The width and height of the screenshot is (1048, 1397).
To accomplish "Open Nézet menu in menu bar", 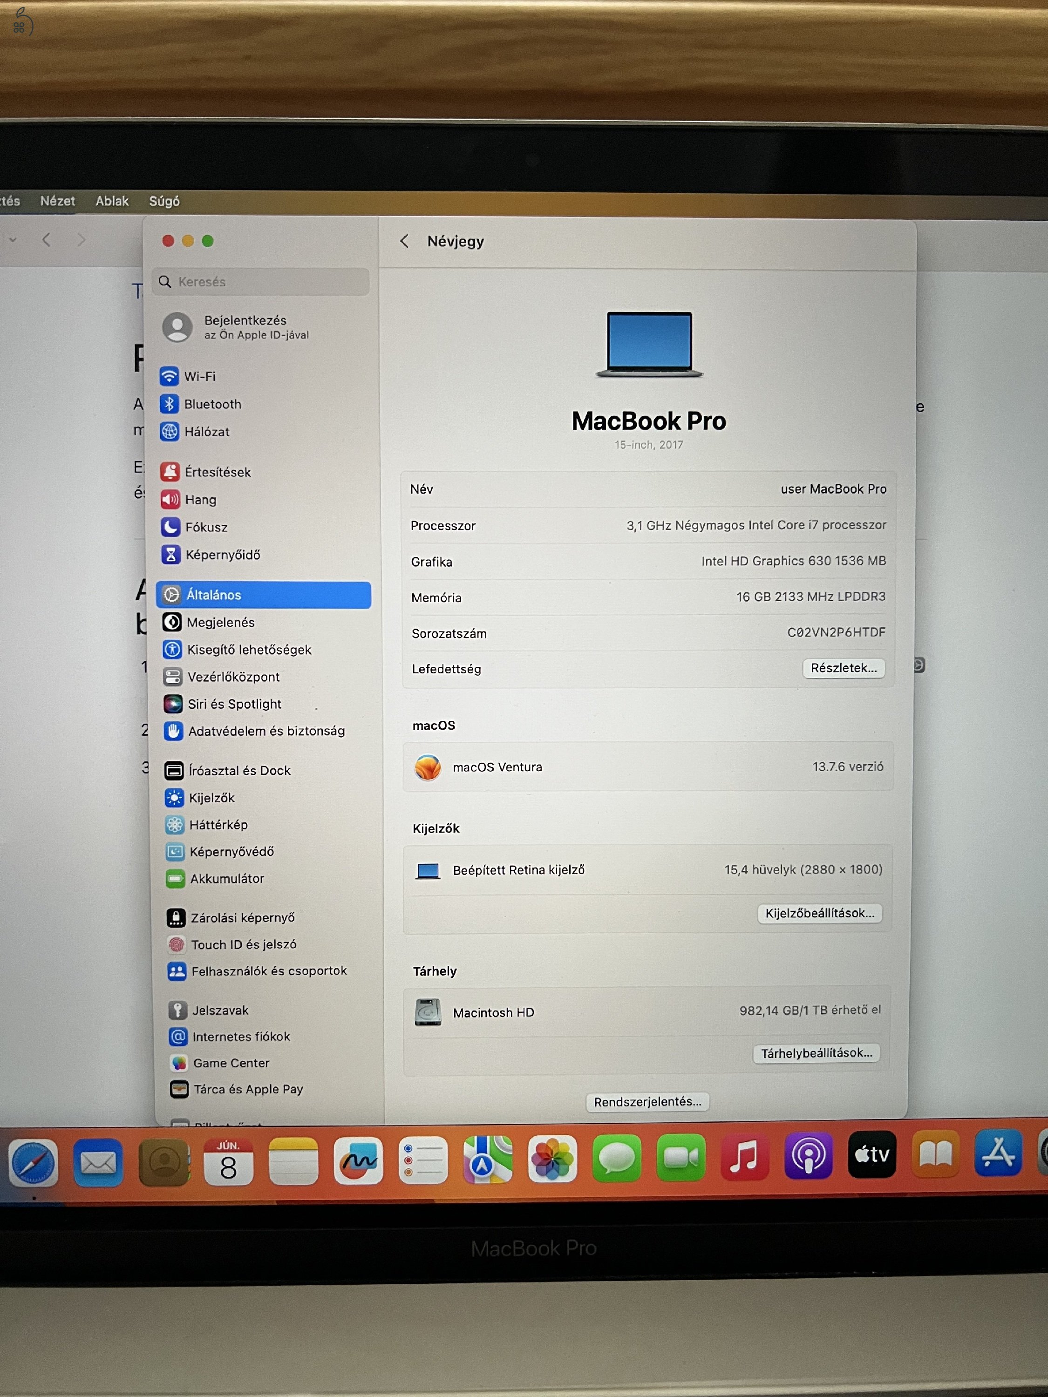I will [57, 202].
